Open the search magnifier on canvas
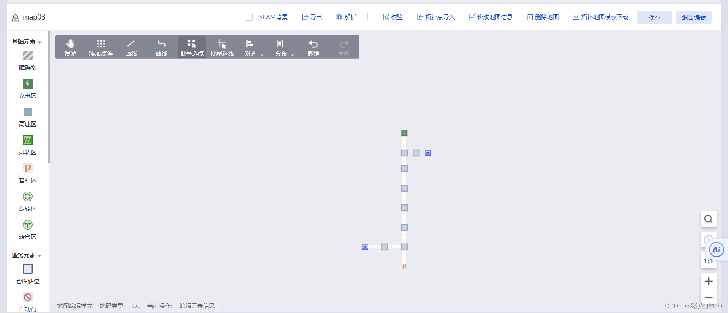The image size is (728, 313). pos(708,219)
